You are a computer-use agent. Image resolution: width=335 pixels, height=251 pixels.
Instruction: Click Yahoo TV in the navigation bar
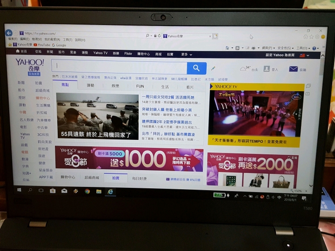pyautogui.click(x=100, y=53)
